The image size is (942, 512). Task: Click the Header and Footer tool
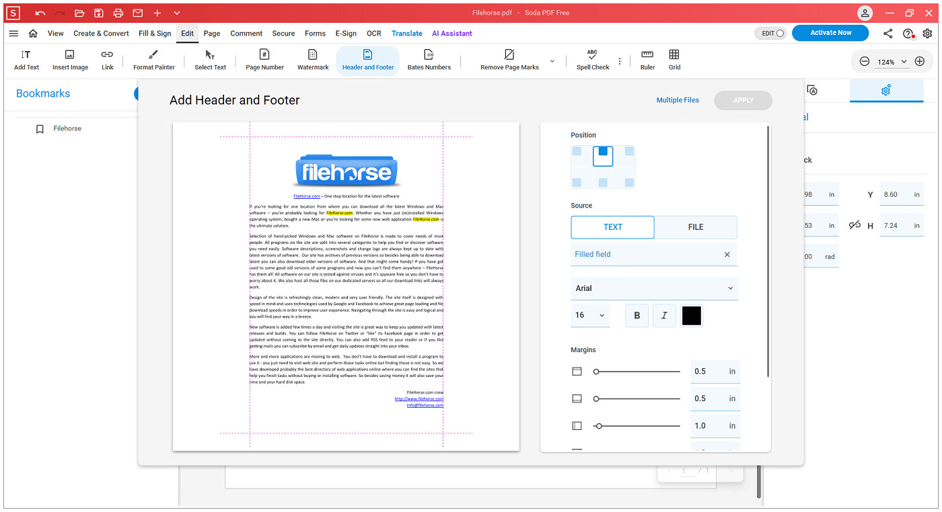click(368, 60)
